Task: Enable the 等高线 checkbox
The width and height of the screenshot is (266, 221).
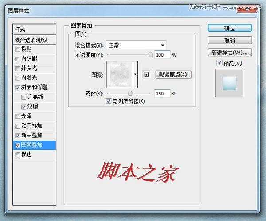Action: [x=23, y=97]
